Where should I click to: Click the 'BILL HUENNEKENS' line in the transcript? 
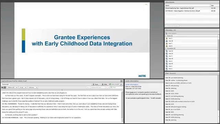pos(59,104)
